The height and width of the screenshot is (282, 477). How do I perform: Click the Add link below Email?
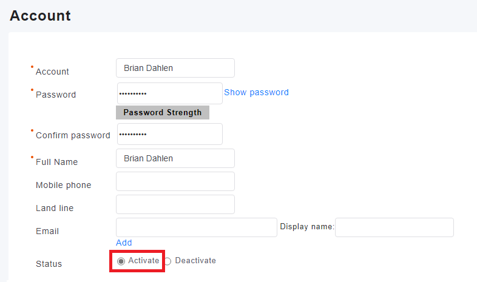[124, 243]
